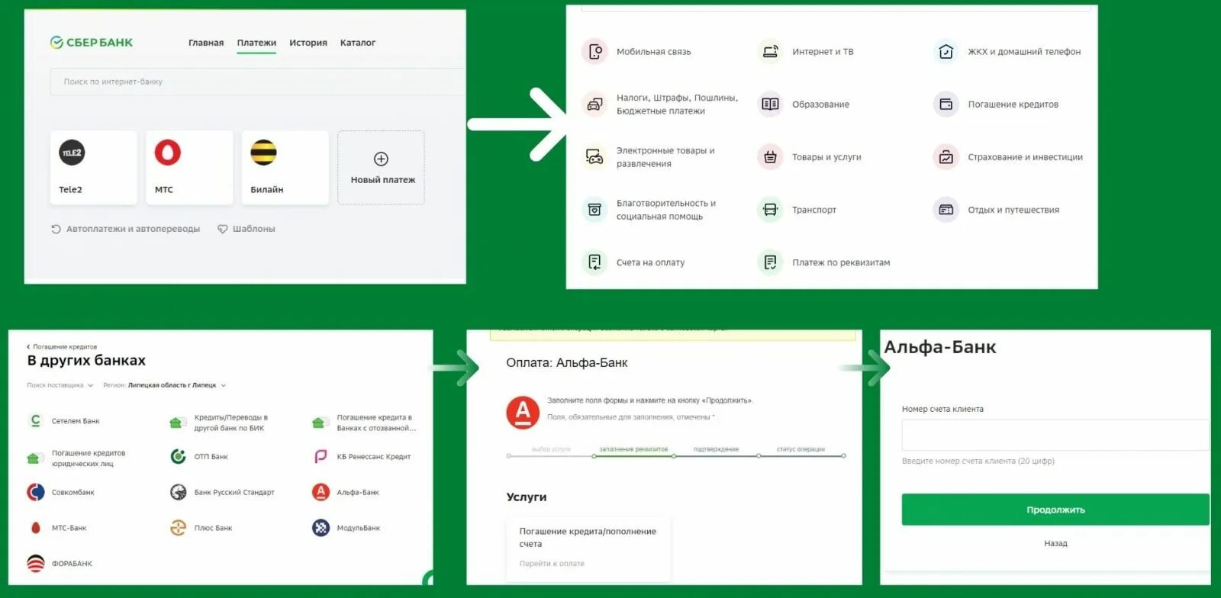This screenshot has width=1221, height=598.
Task: Select Альфа-Банк in bank list
Action: pyautogui.click(x=346, y=492)
